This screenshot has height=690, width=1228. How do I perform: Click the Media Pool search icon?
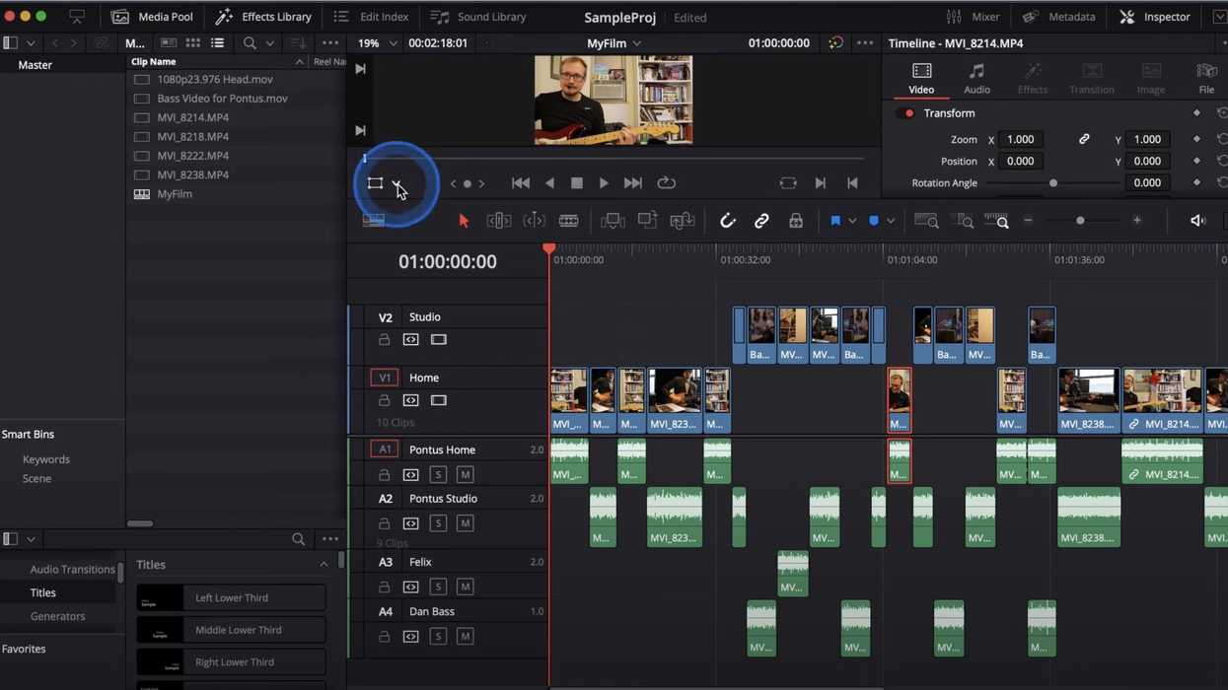tap(250, 43)
